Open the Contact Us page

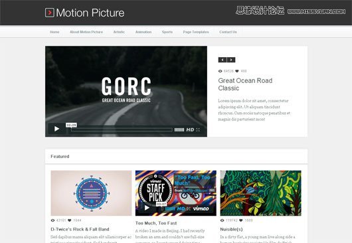tap(228, 32)
